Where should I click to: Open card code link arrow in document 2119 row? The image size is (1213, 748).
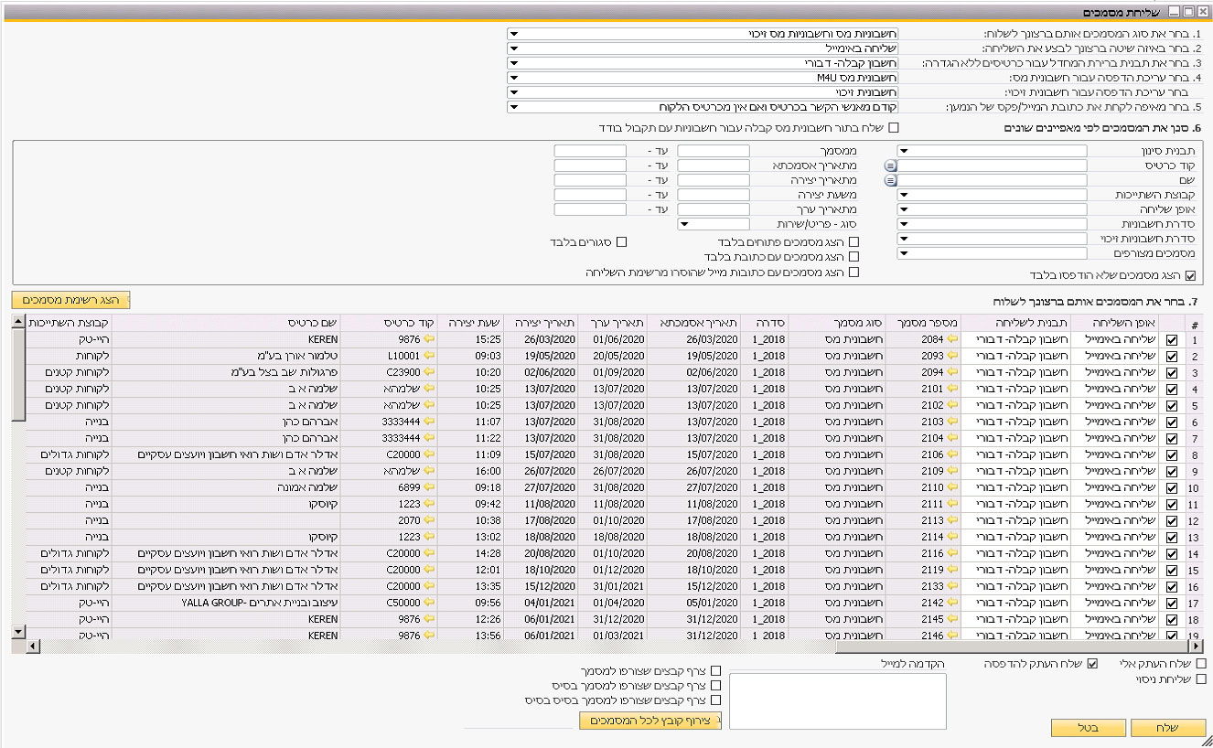point(429,570)
